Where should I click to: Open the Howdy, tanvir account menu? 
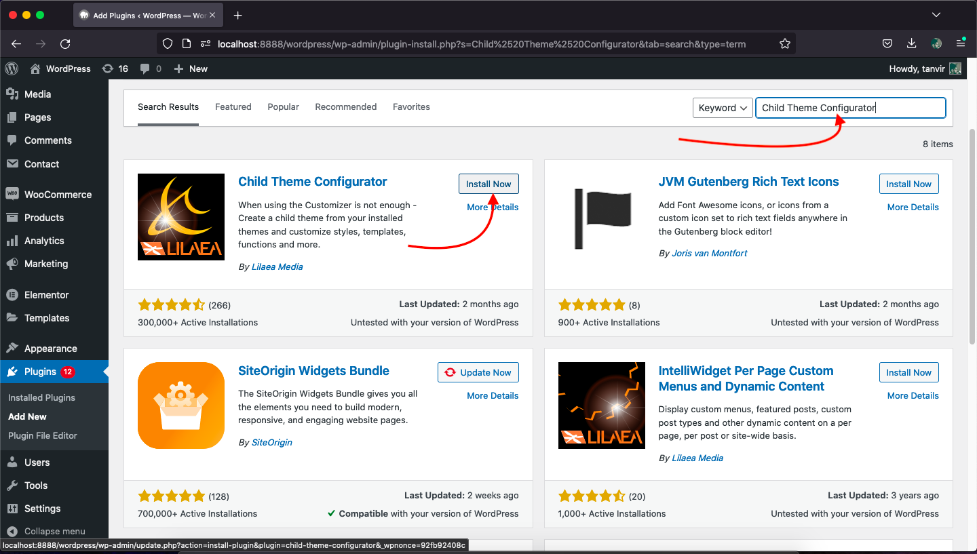pos(925,68)
